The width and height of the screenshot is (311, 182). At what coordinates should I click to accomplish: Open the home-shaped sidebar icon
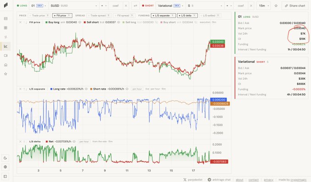pos(5,65)
